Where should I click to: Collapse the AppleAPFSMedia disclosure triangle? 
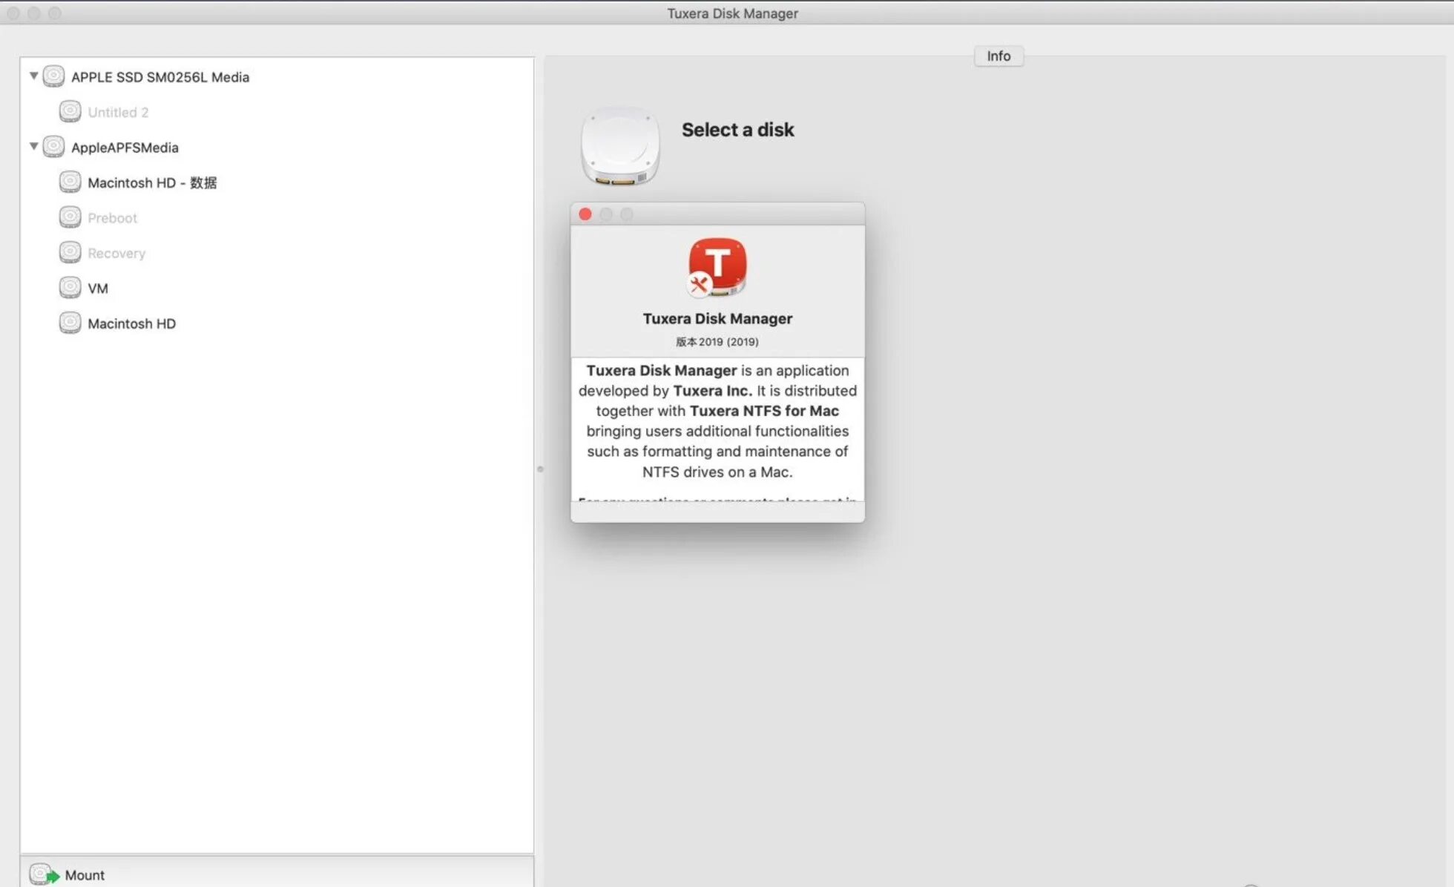tap(33, 146)
